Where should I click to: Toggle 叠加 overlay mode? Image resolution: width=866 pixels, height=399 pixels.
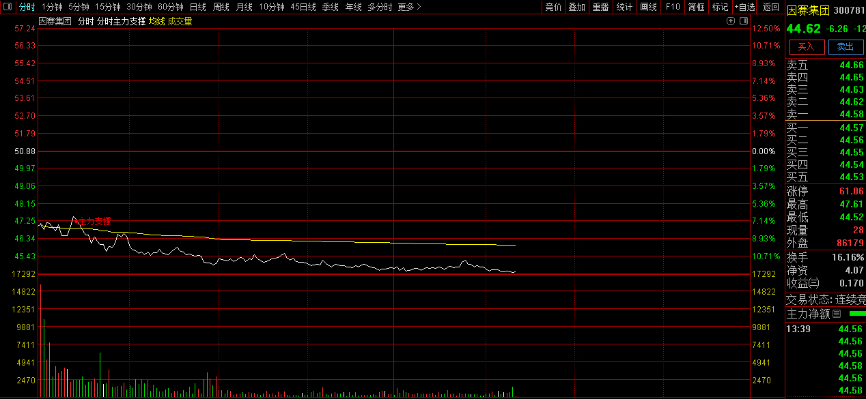(576, 7)
